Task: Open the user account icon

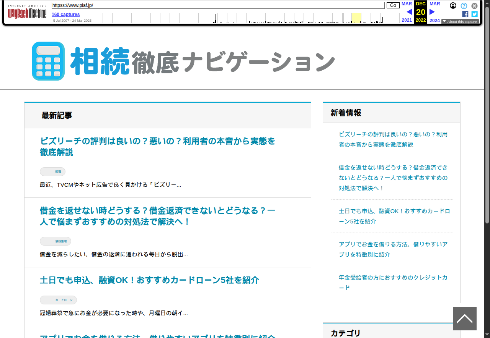Action: click(x=453, y=6)
